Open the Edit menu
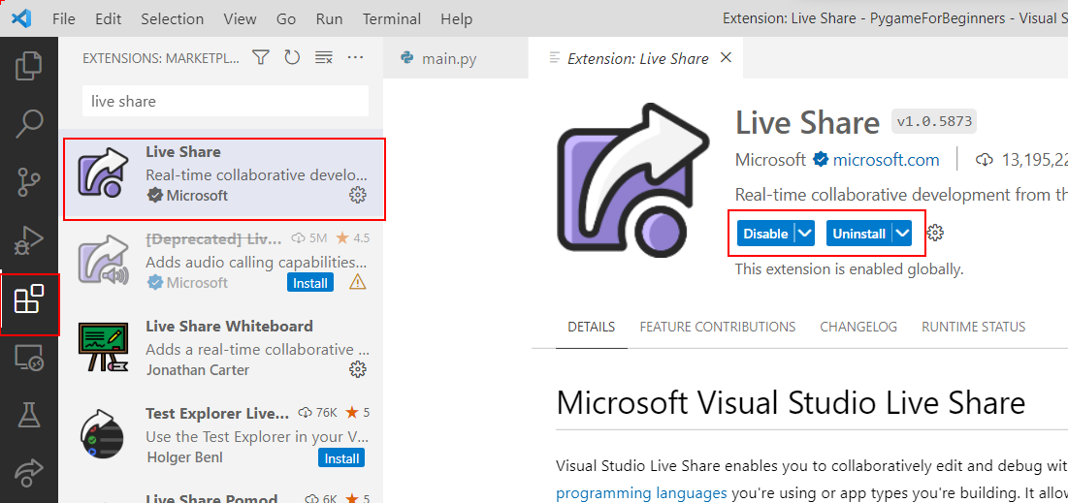This screenshot has height=503, width=1068. point(109,18)
